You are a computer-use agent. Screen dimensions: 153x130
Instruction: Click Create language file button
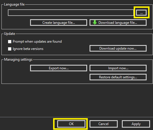[x=59, y=23]
